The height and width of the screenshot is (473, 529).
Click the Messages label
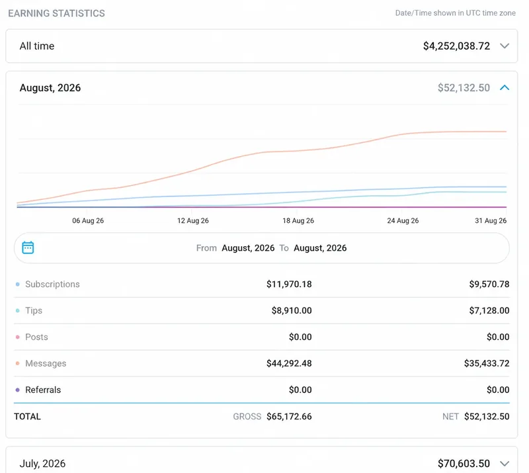(x=46, y=363)
